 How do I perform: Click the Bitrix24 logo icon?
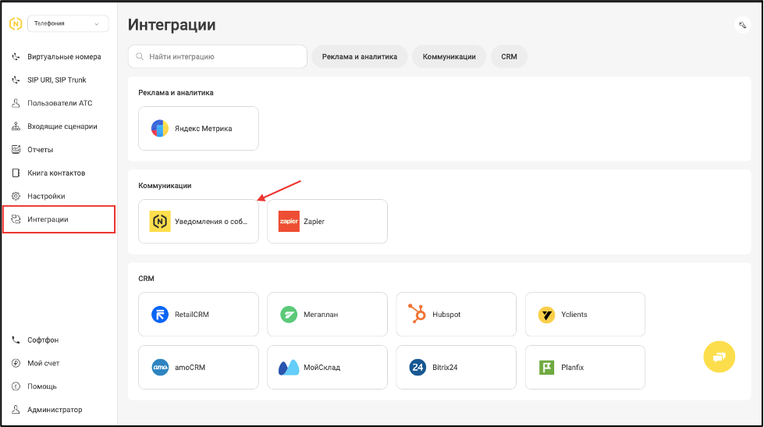click(x=418, y=367)
